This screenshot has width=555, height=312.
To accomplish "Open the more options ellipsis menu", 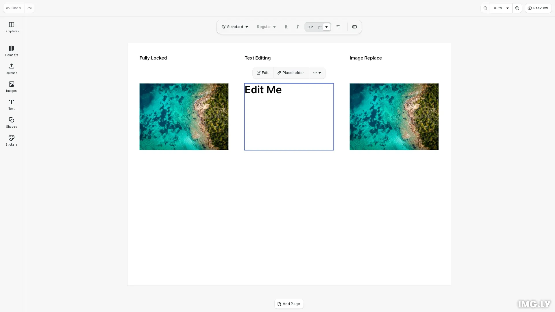I will [x=317, y=73].
